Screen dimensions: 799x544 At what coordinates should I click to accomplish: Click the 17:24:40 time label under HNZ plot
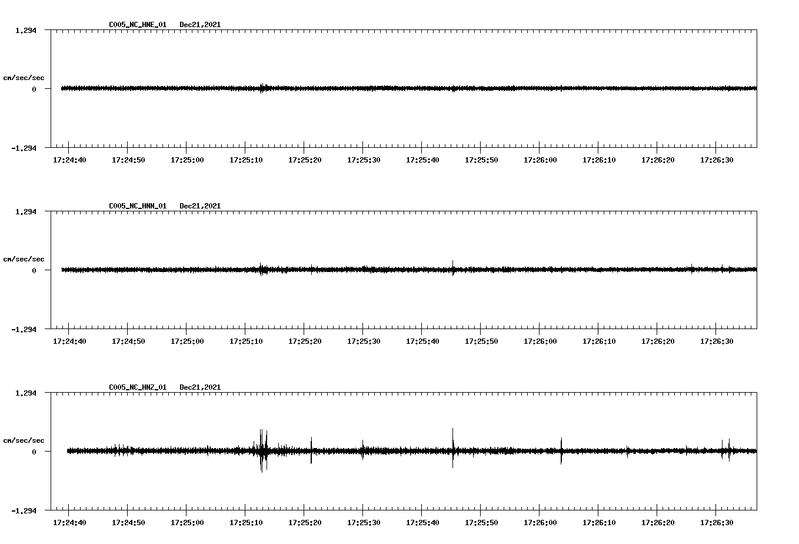tap(69, 523)
